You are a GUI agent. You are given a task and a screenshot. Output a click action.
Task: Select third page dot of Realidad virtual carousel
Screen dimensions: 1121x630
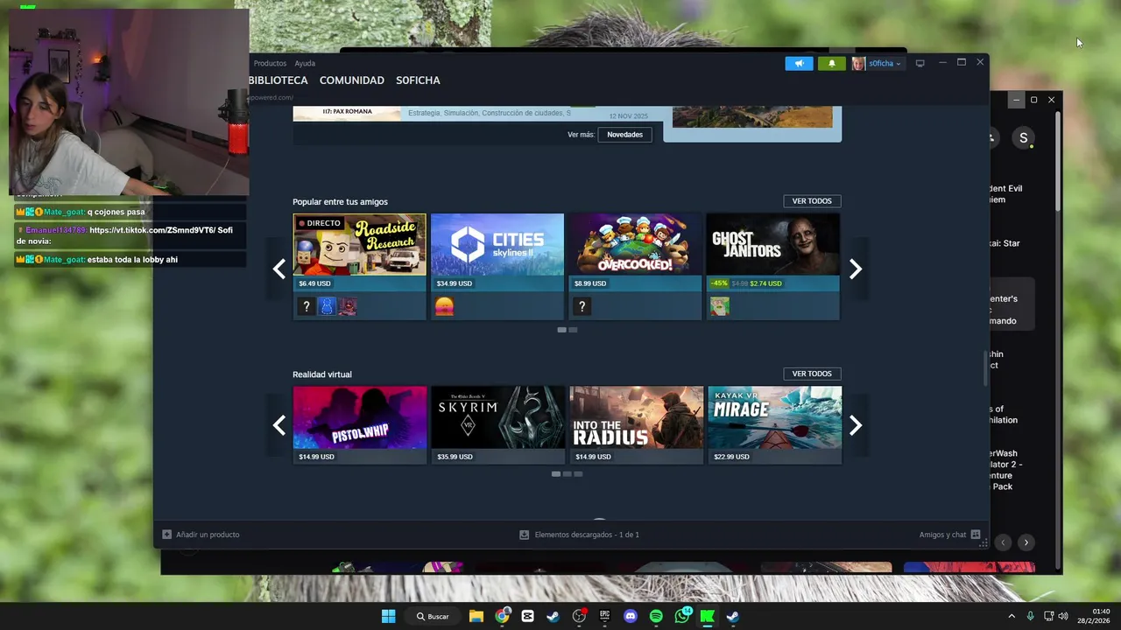[578, 474]
